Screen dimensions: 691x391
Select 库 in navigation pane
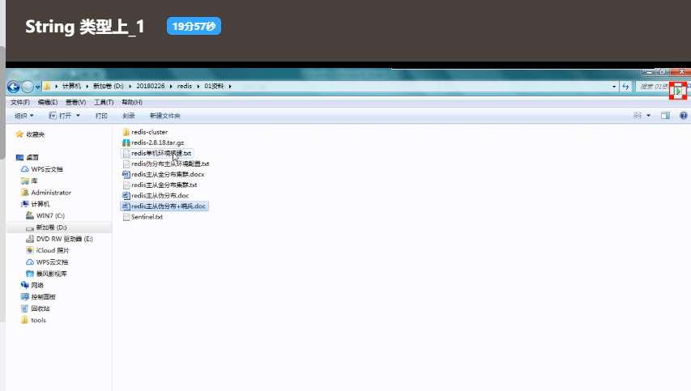[34, 181]
